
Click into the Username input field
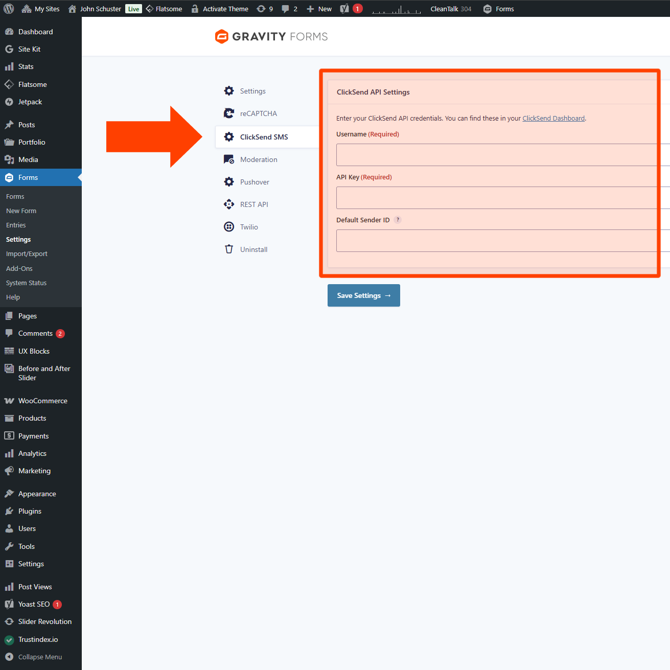pos(496,155)
